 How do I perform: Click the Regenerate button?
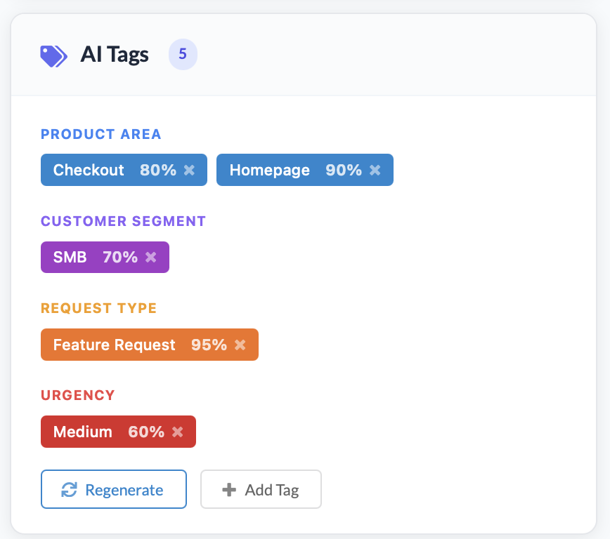(114, 489)
